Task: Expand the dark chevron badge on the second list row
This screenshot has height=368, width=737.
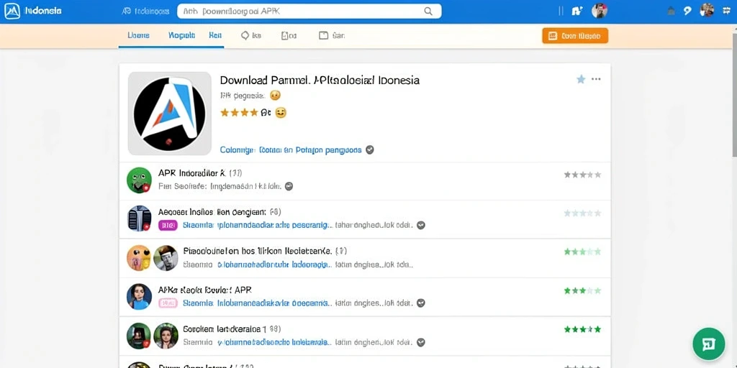Action: point(421,225)
